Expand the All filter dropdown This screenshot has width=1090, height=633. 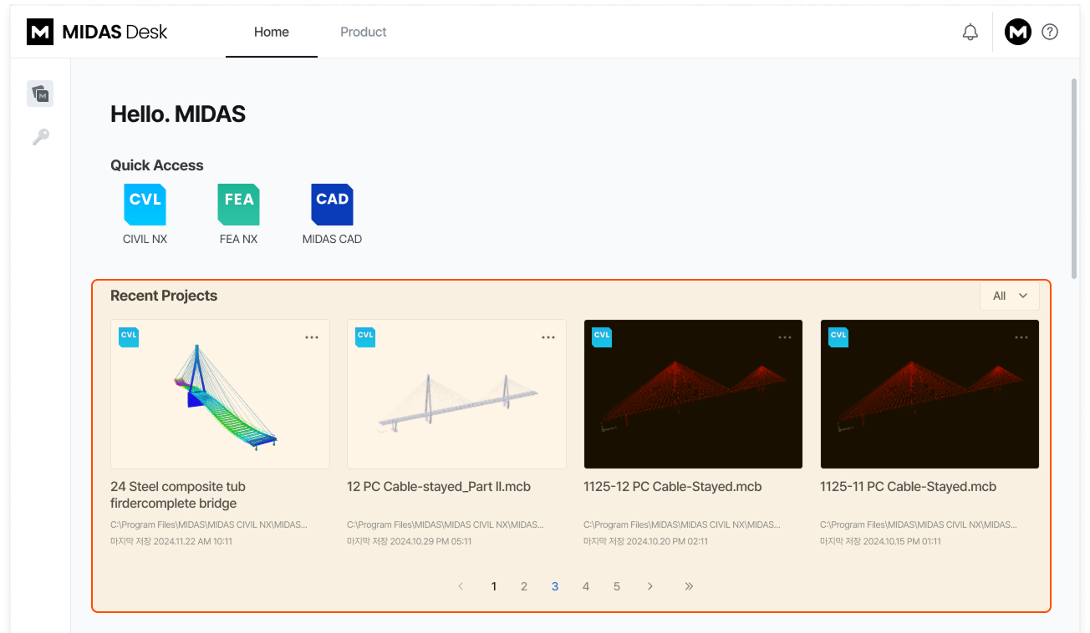coord(1010,296)
